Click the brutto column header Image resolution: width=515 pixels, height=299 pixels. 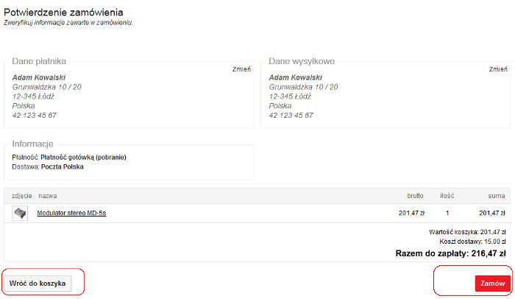point(415,196)
